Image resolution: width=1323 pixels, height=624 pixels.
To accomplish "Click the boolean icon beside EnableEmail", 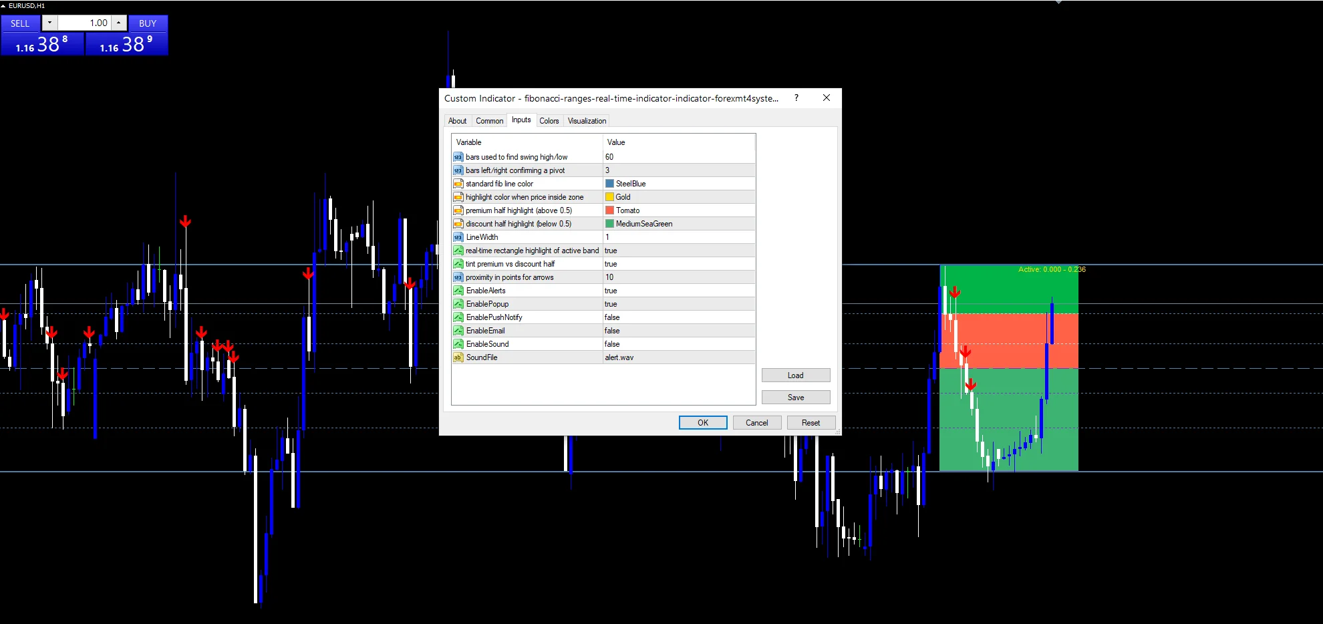I will click(458, 331).
